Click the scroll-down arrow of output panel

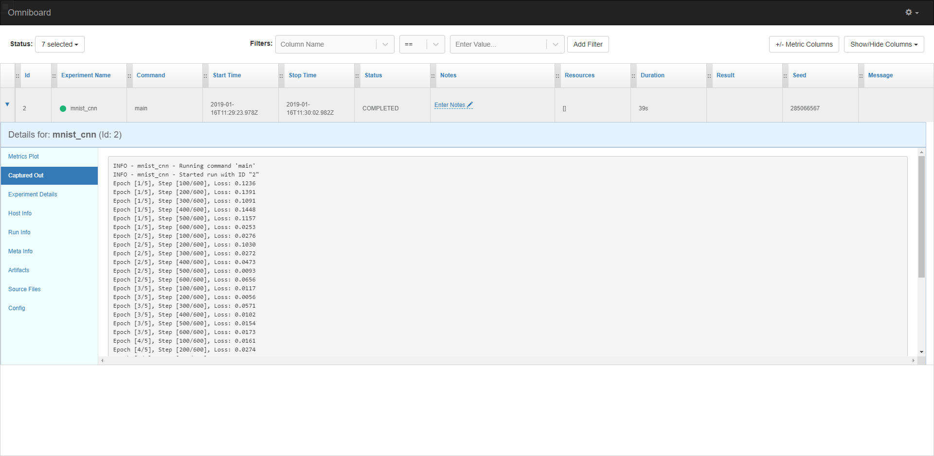coord(921,352)
